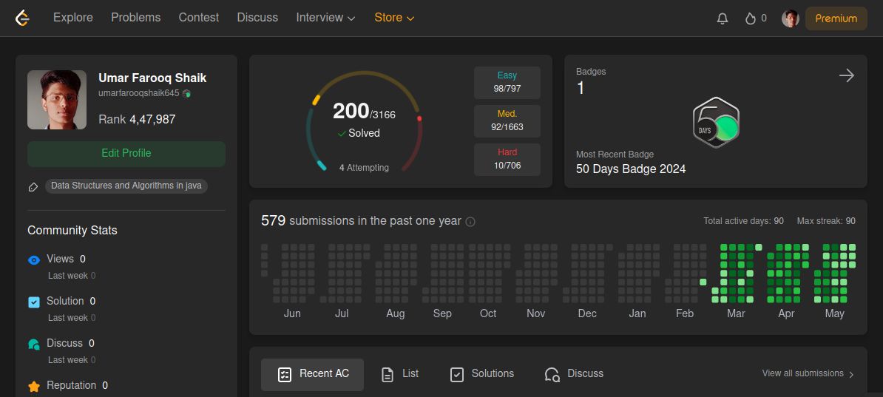Click the 50 Days badge emblem
The height and width of the screenshot is (397, 883).
tap(716, 122)
